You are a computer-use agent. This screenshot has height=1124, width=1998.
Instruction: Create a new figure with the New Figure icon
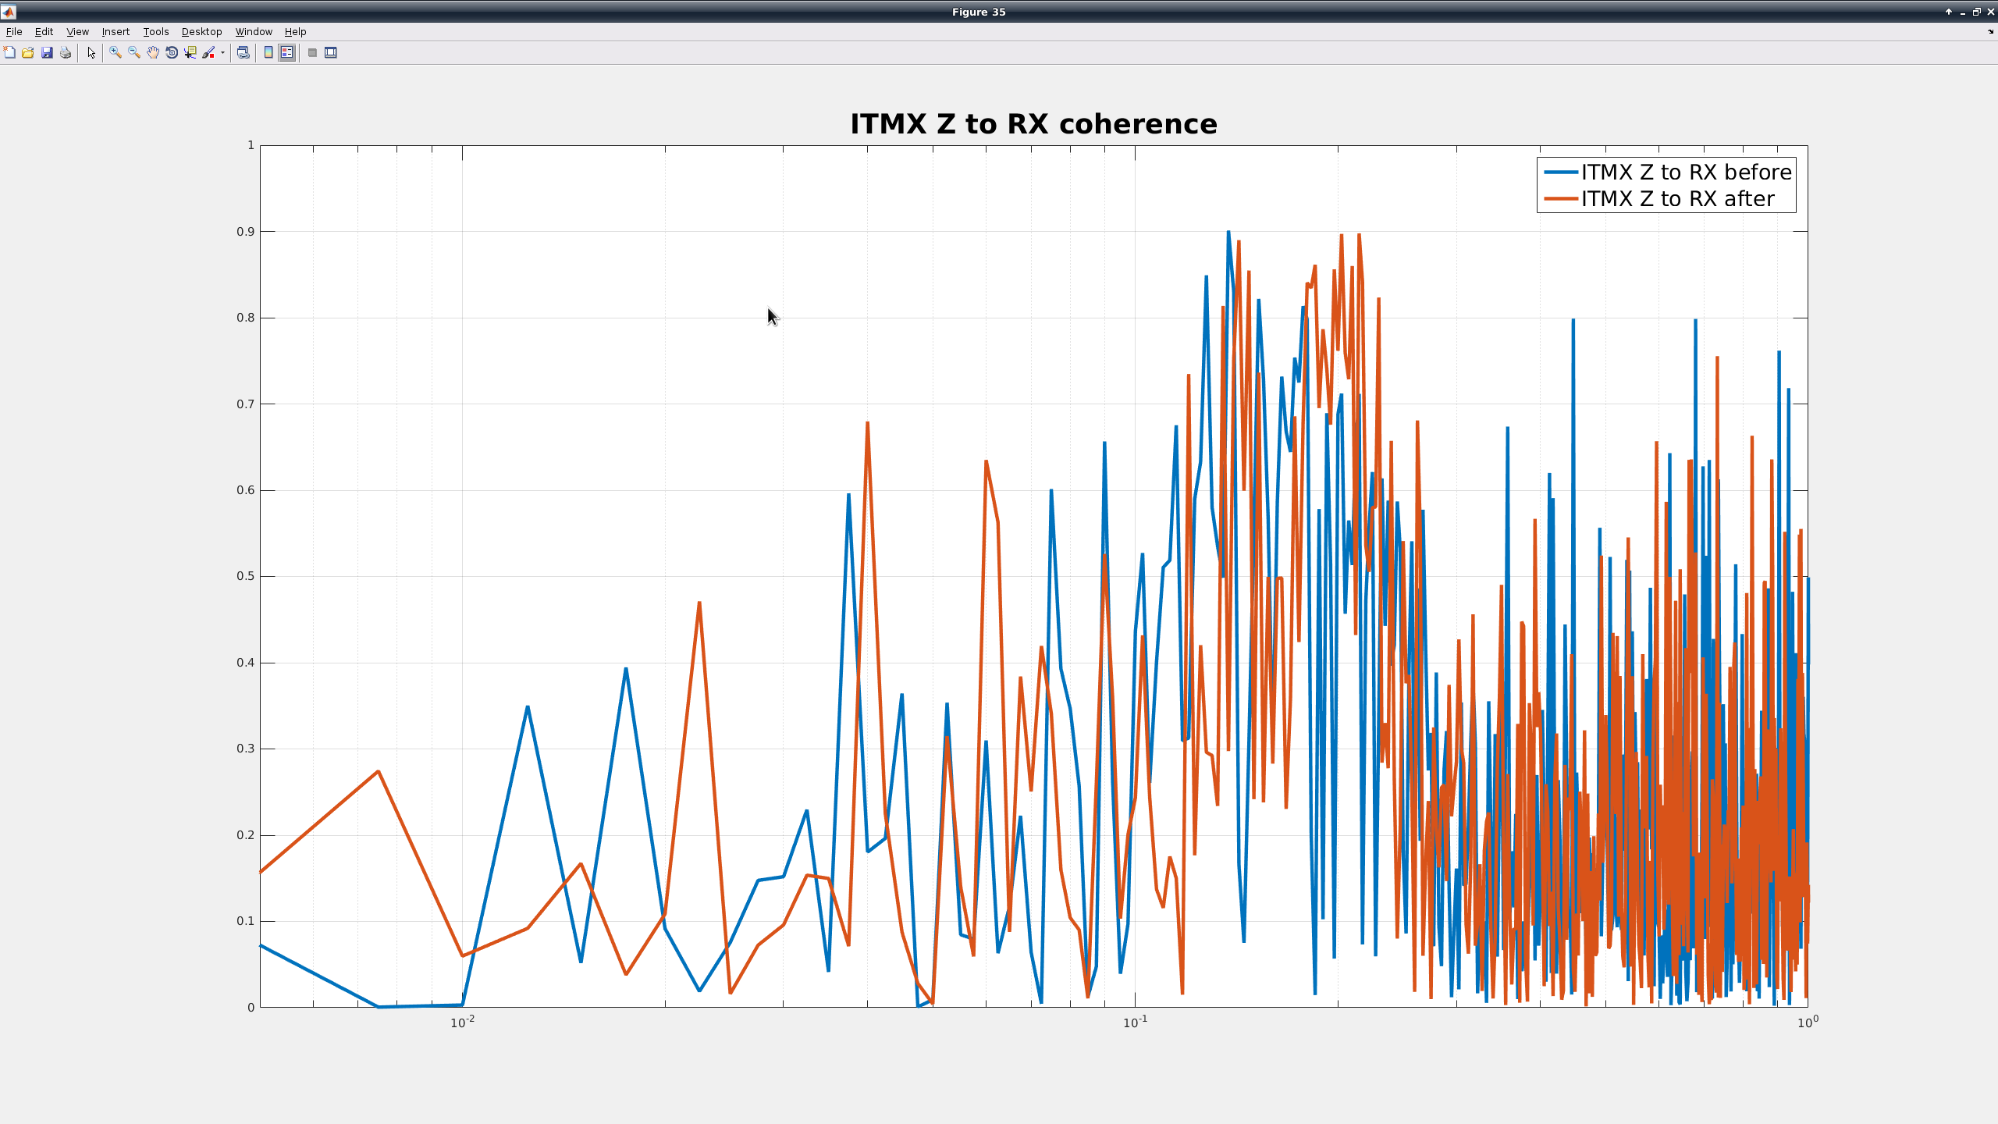pyautogui.click(x=9, y=52)
